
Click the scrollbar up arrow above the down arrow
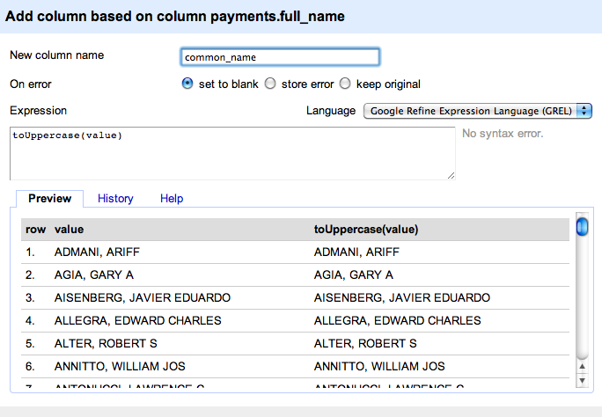582,366
